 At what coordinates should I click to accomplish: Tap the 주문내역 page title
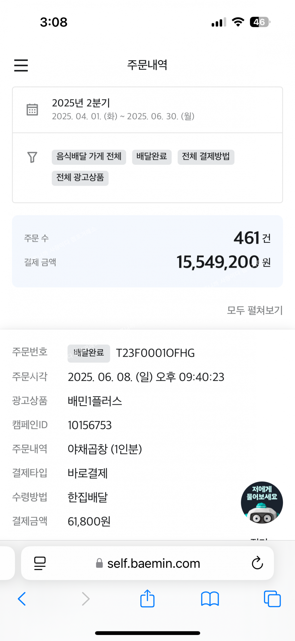(x=147, y=65)
